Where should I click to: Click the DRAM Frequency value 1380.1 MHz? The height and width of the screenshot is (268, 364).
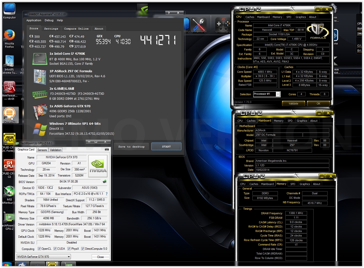coord(296,213)
